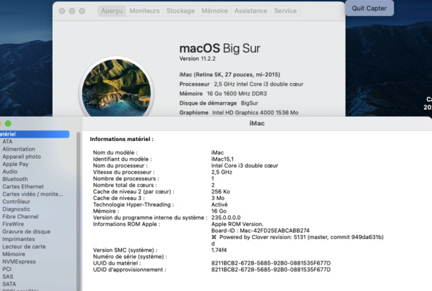Click the Powered by Clover revision line
Viewport: 432px width, 291px height.
[x=297, y=237]
